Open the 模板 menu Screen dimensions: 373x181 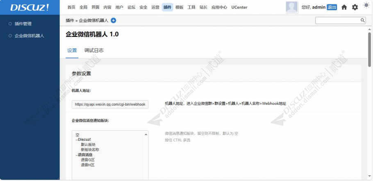[x=180, y=7]
